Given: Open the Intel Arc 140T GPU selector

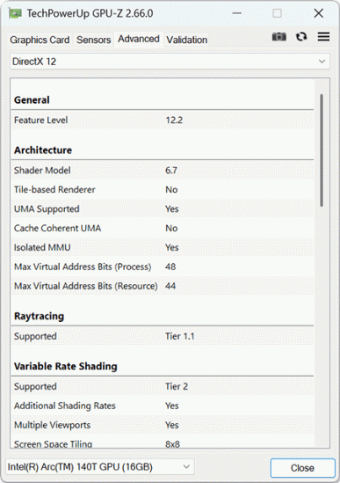Looking at the screenshot, I should 100,467.
